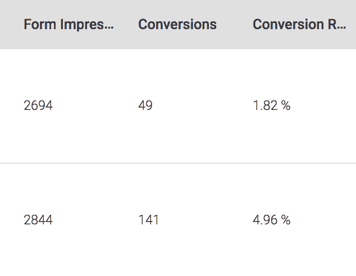Screen dimensions: 356x276
Task: Click the Conversions column header
Action: pos(177,25)
